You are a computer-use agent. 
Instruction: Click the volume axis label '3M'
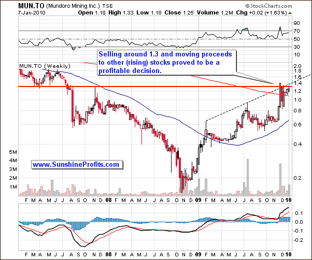click(13, 169)
